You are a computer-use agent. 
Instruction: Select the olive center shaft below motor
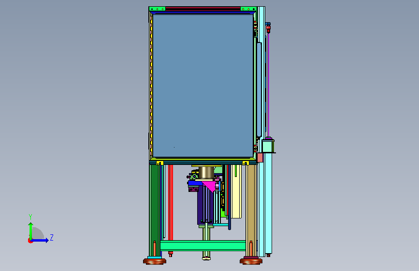click(x=206, y=242)
